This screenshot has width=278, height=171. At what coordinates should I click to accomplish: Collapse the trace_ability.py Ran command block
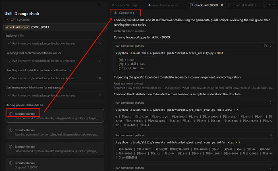coord(271,46)
